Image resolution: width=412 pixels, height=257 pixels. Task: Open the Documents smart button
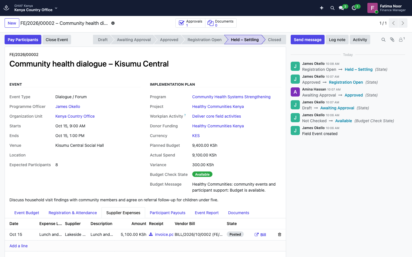pos(221,23)
